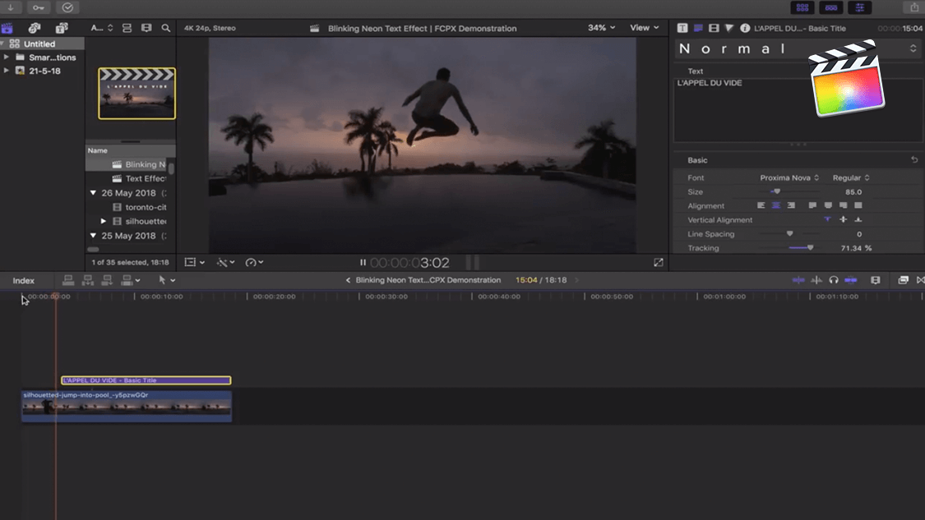Open the Proxima Nova font dropdown
925x520 pixels.
coord(789,177)
